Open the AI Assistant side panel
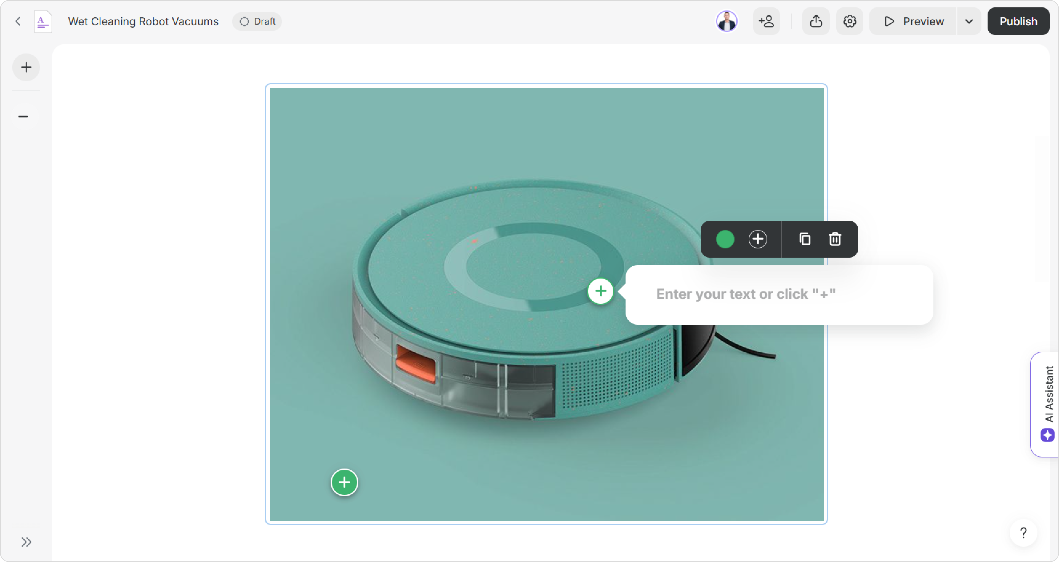Screen dimensions: 1059x562 [1047, 404]
